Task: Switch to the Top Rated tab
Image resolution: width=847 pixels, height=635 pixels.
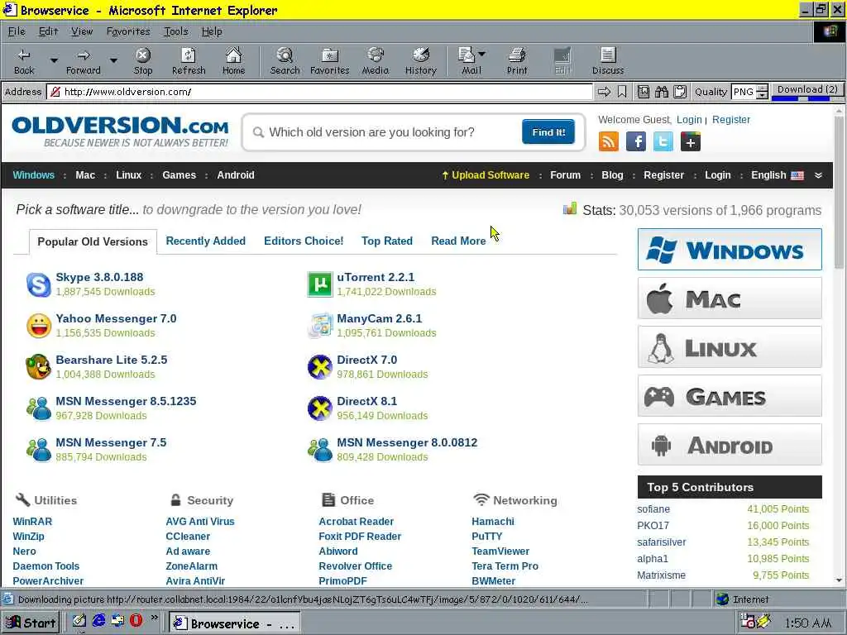Action: click(387, 241)
